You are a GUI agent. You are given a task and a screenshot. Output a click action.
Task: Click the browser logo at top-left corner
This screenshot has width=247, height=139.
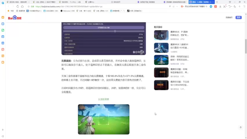point(3,3)
